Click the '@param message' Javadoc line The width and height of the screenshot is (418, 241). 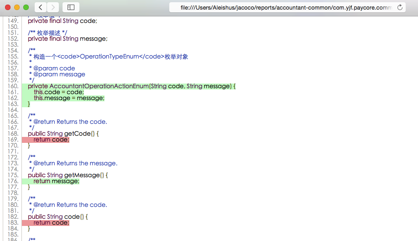[59, 74]
